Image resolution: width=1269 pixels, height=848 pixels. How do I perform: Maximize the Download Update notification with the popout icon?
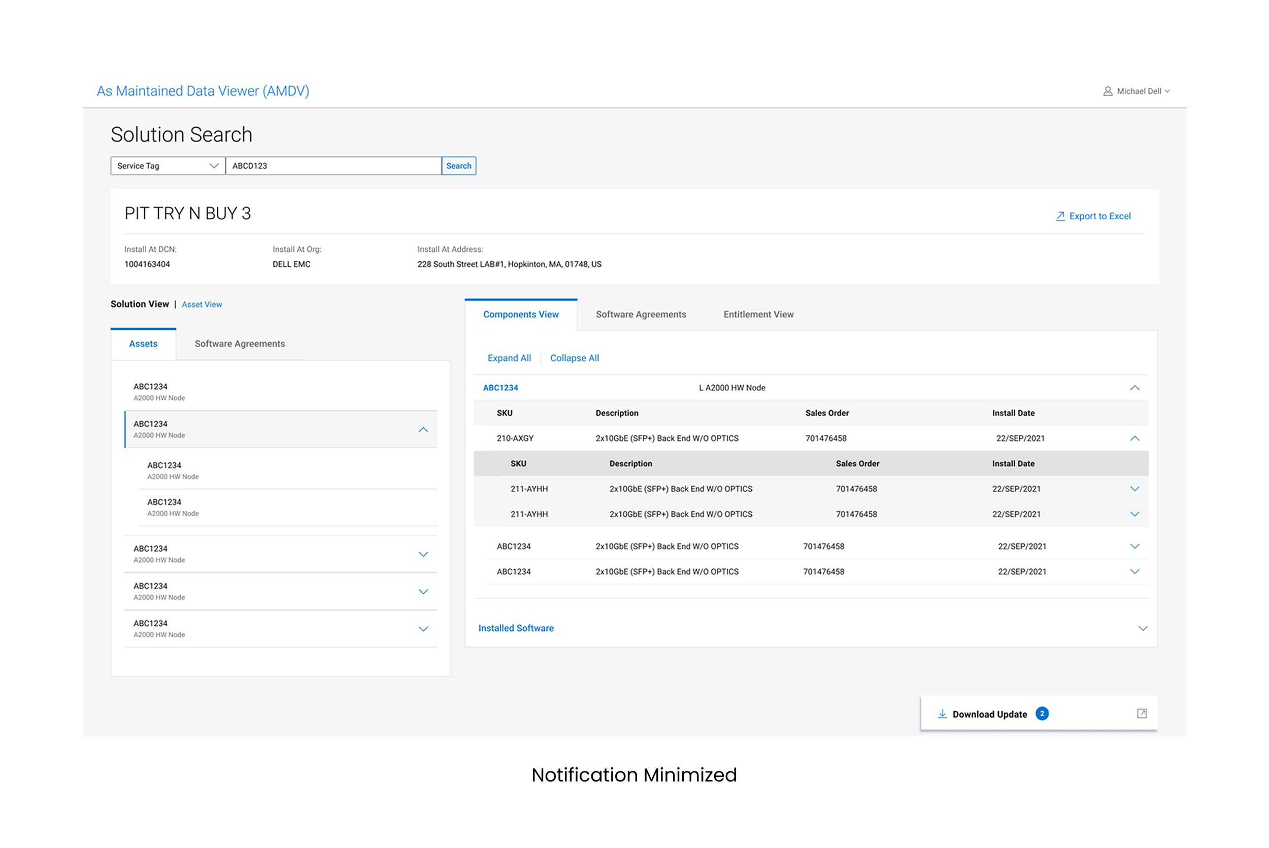click(1142, 714)
